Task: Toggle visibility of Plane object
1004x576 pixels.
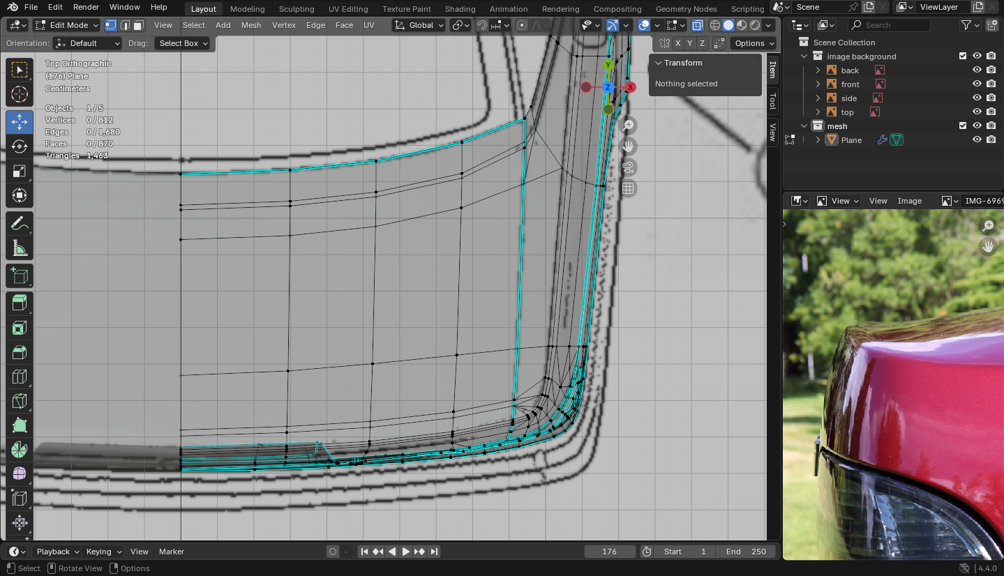Action: [x=977, y=140]
